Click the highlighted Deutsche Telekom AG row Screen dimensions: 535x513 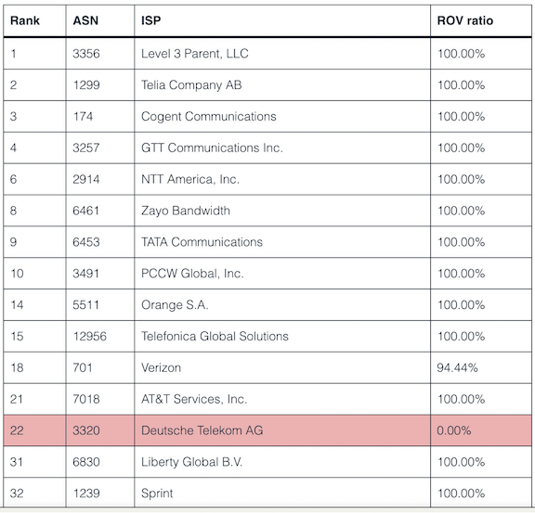tap(267, 430)
